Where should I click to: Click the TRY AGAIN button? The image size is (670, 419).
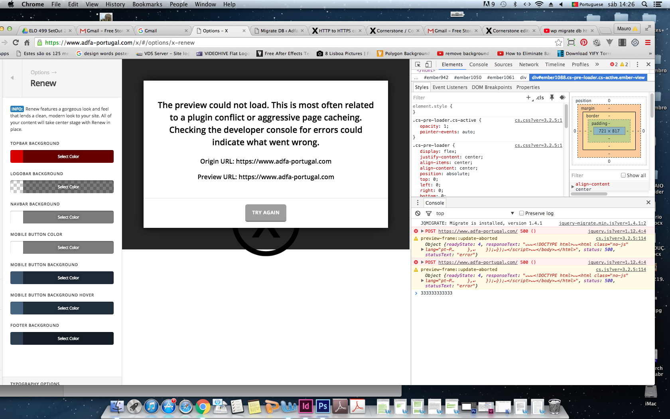[266, 213]
